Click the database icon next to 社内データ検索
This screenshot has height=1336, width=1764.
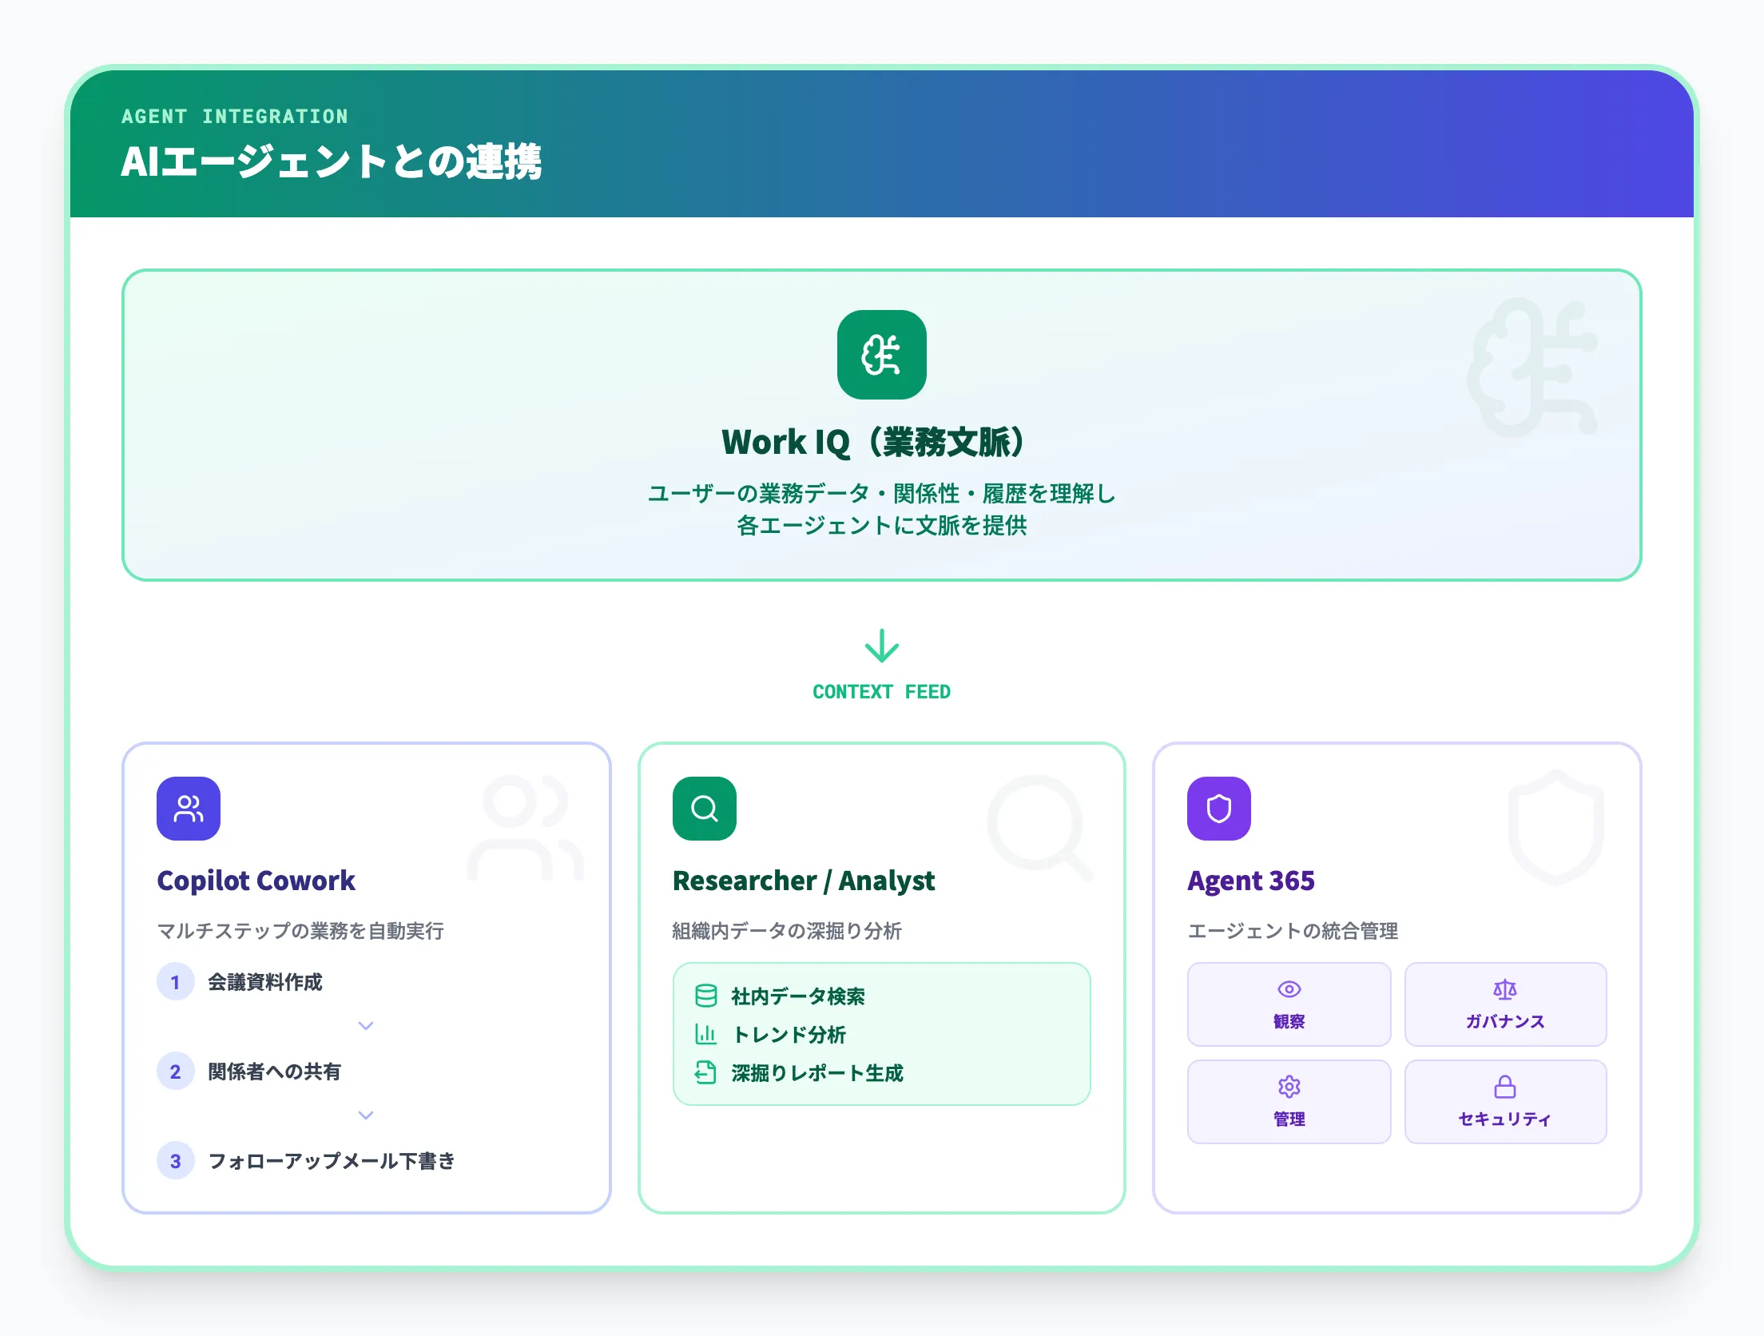click(705, 997)
